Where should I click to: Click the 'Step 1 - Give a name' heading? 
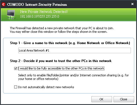(x=70, y=43)
